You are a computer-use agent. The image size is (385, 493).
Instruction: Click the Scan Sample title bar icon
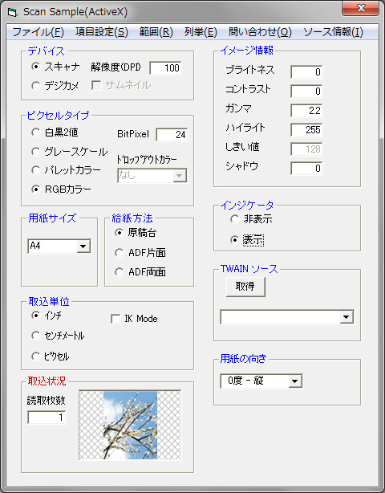click(x=13, y=12)
